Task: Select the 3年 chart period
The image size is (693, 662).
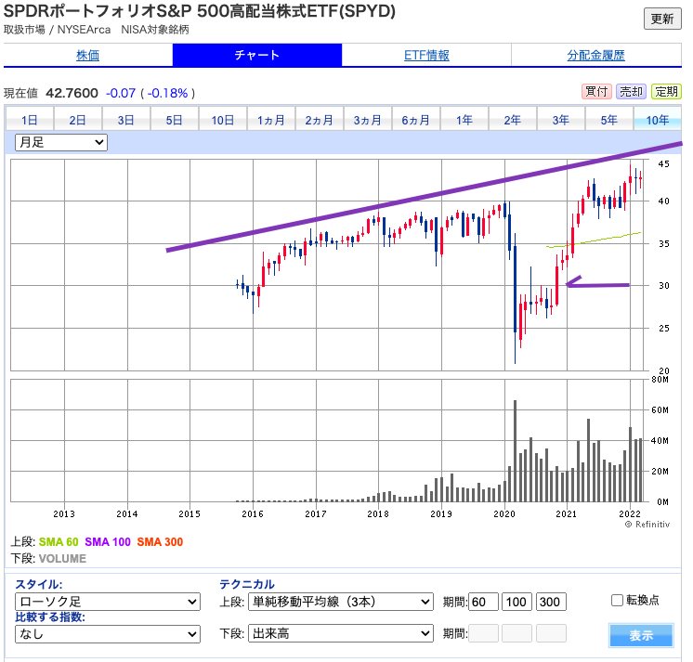Action: coord(561,119)
